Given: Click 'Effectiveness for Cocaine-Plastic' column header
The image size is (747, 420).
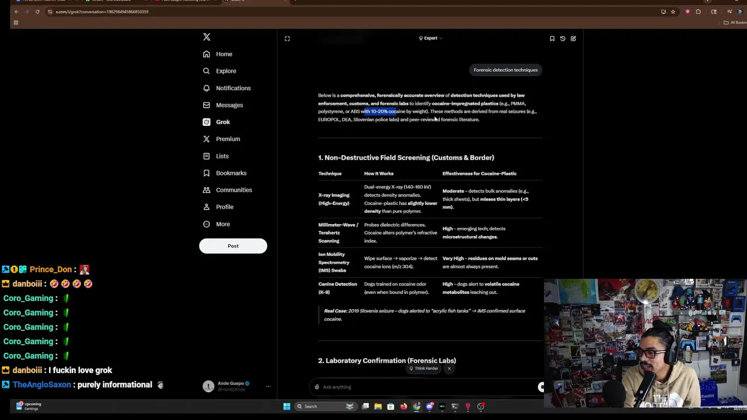Looking at the screenshot, I should [x=479, y=174].
